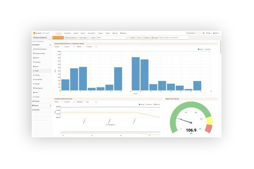Click the Refresh toolbar button

click(133, 38)
